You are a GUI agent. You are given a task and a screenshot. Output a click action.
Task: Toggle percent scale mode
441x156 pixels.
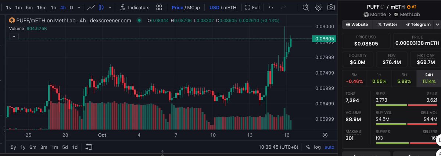pyautogui.click(x=308, y=147)
